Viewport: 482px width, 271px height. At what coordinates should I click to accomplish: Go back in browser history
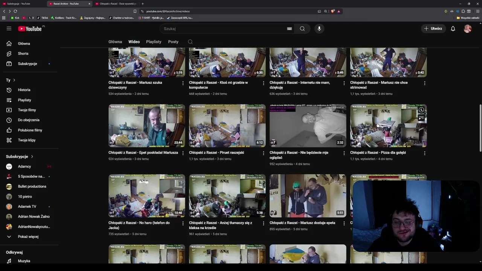4,11
